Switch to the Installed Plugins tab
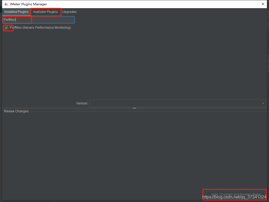This screenshot has width=269, height=202. pyautogui.click(x=17, y=12)
